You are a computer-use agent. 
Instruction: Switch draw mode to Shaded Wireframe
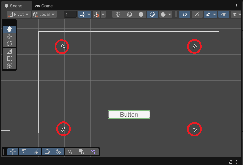(x=129, y=15)
